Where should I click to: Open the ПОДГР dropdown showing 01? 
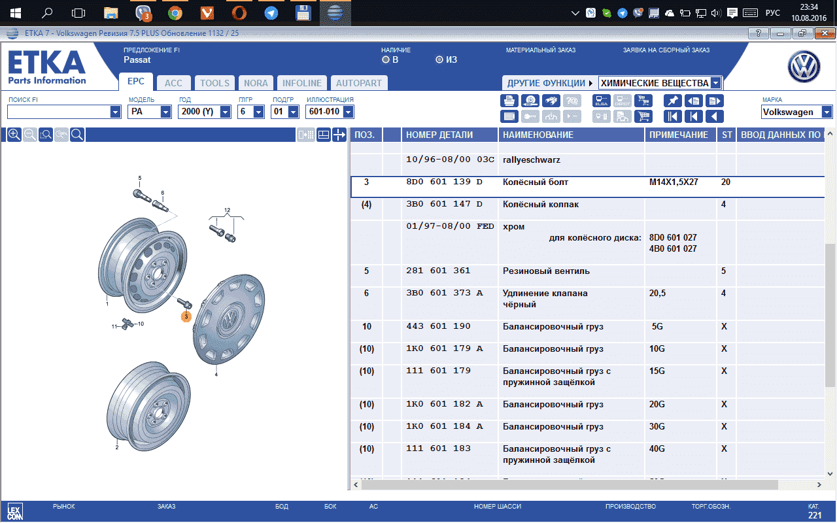[294, 112]
